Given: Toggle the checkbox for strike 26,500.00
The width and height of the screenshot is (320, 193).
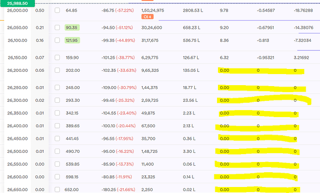Looking at the screenshot, I should click(x=57, y=151).
